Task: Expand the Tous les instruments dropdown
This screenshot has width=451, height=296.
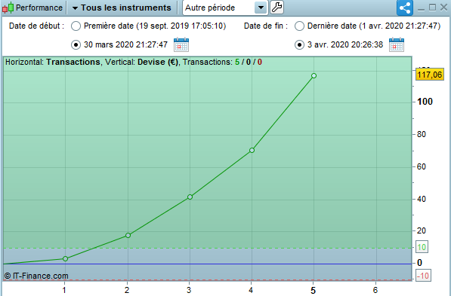Action: pos(122,8)
